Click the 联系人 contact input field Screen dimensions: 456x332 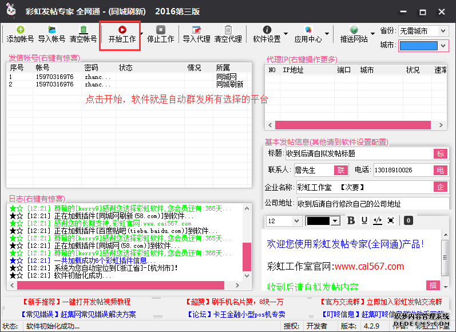pyautogui.click(x=314, y=170)
